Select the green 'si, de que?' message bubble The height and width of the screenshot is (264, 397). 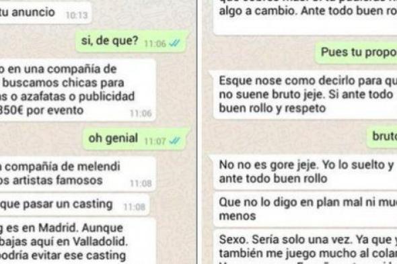tap(133, 41)
